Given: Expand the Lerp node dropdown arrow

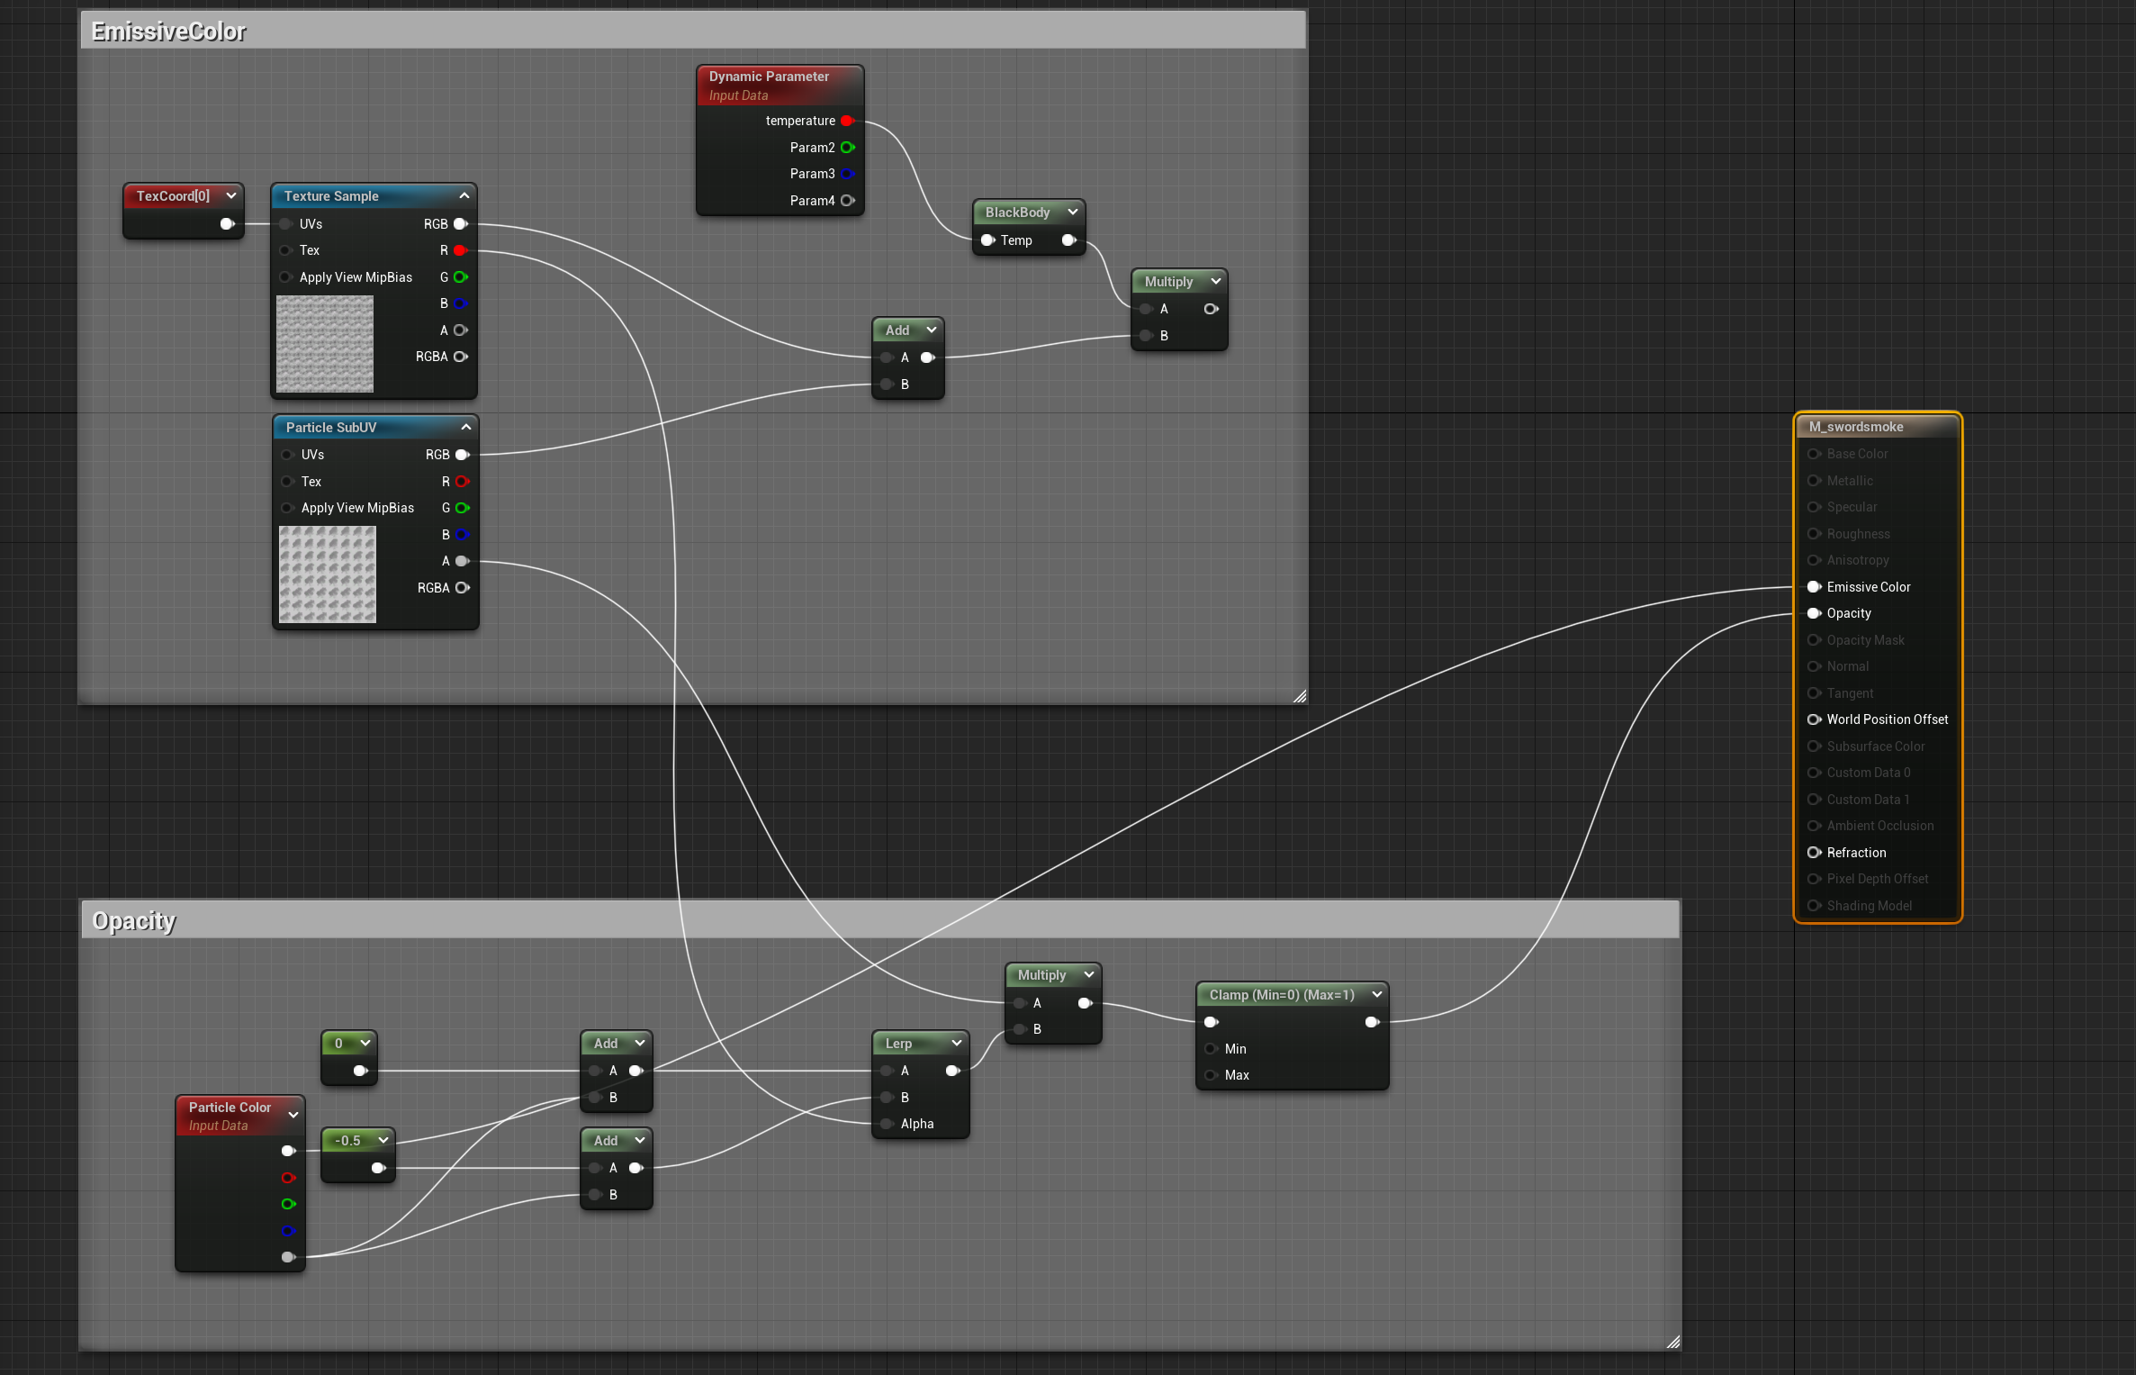Looking at the screenshot, I should (957, 1043).
